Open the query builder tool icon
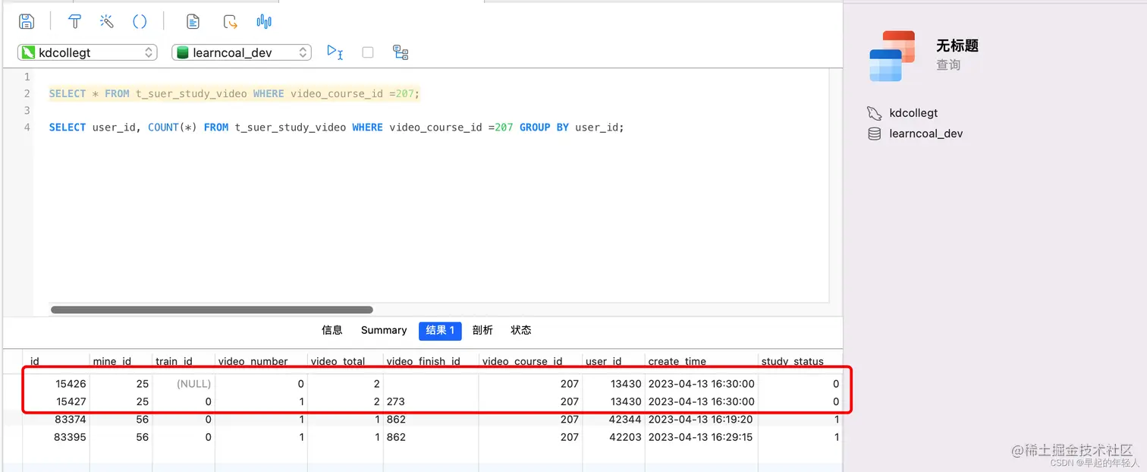 pos(74,21)
